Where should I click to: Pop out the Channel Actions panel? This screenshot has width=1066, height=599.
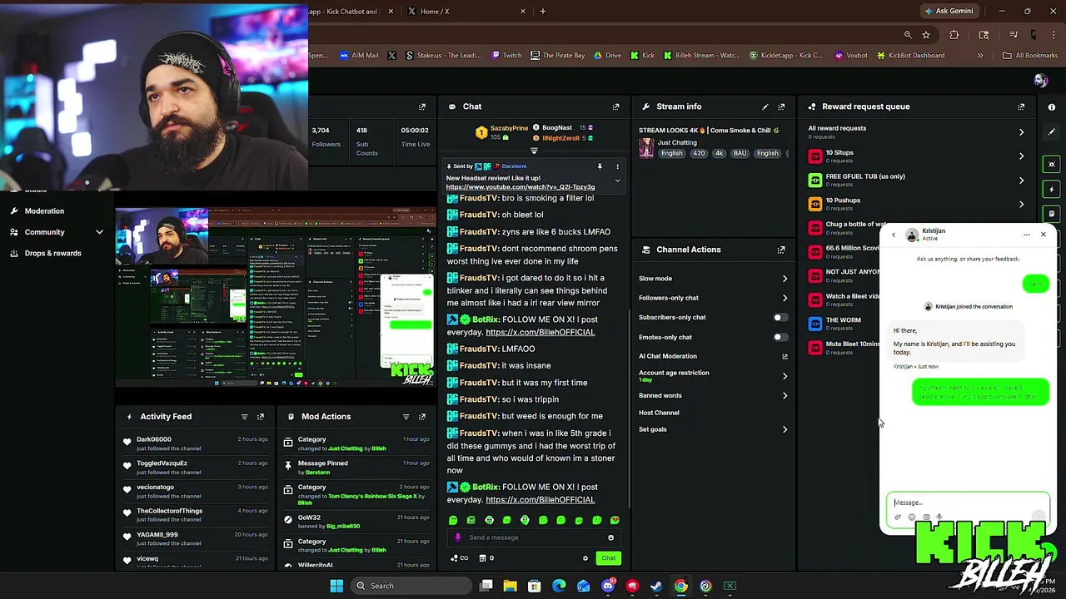click(x=781, y=250)
